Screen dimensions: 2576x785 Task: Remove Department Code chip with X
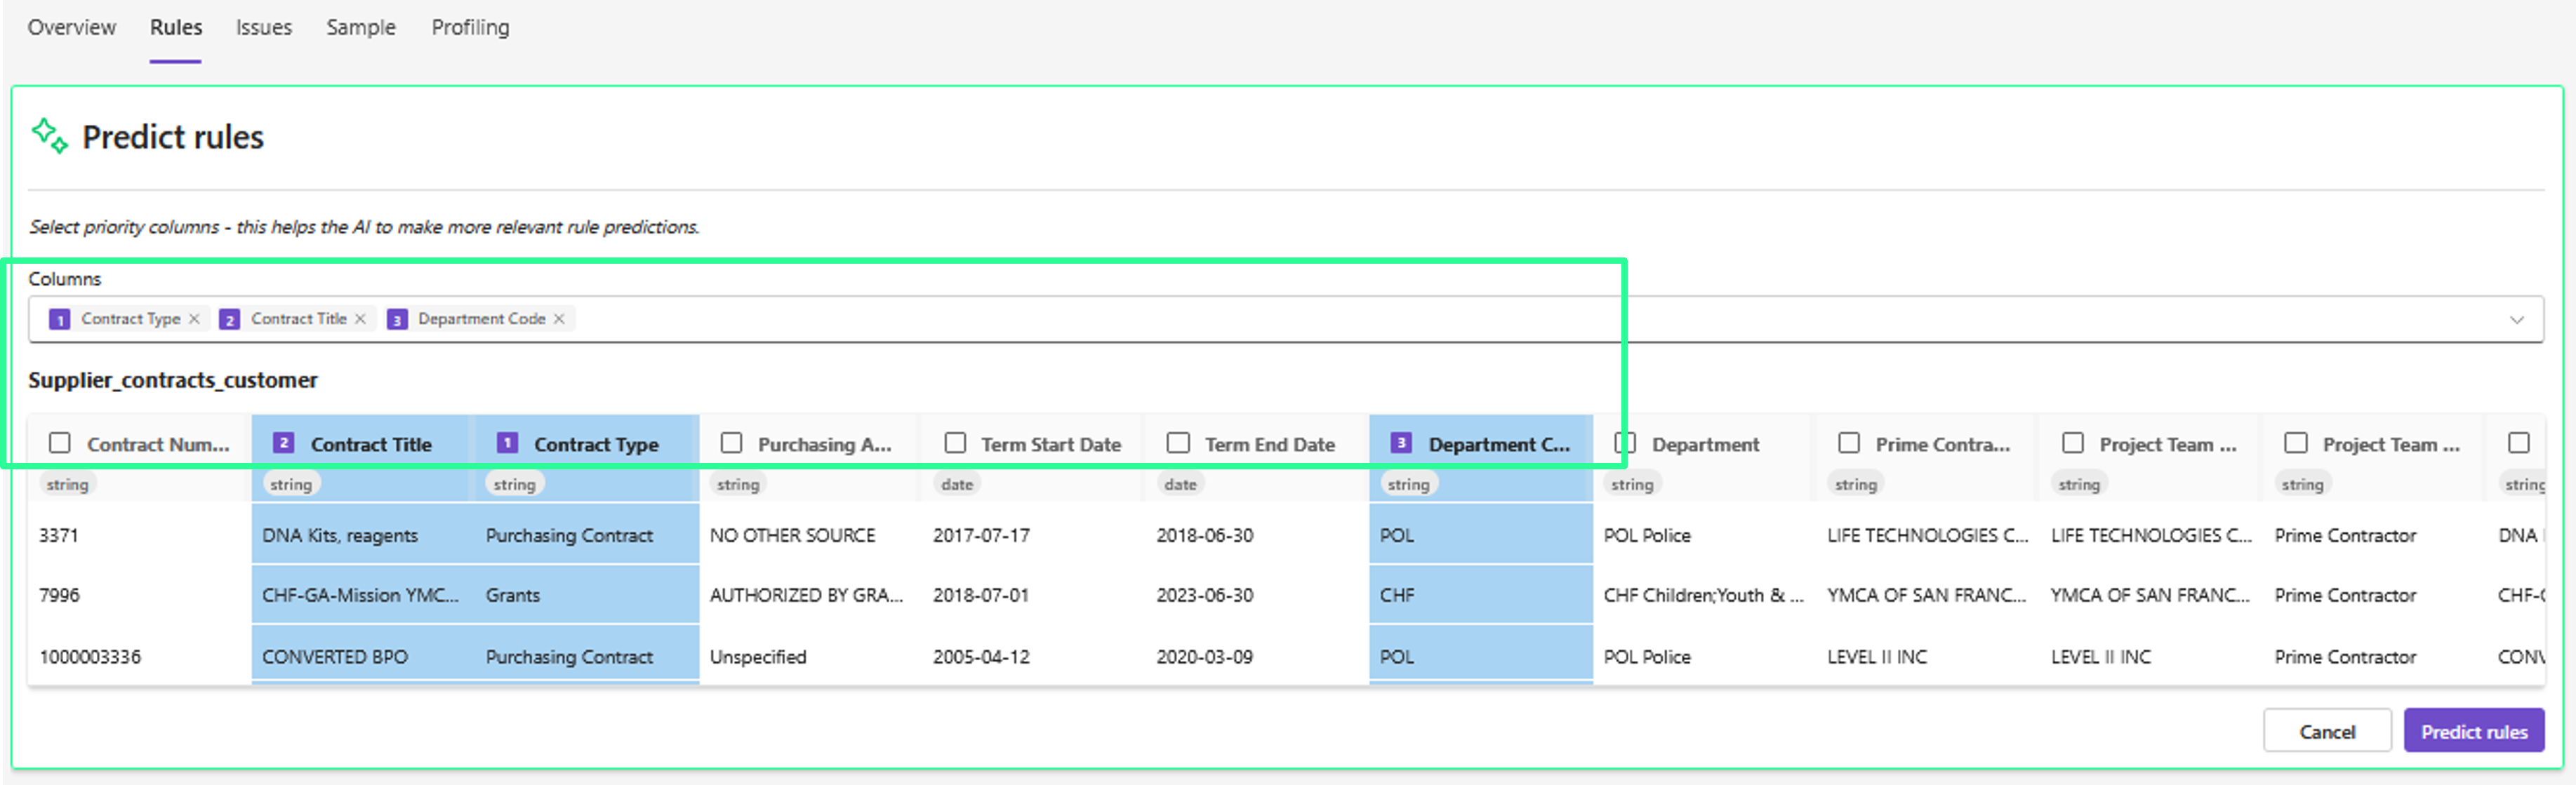point(559,319)
